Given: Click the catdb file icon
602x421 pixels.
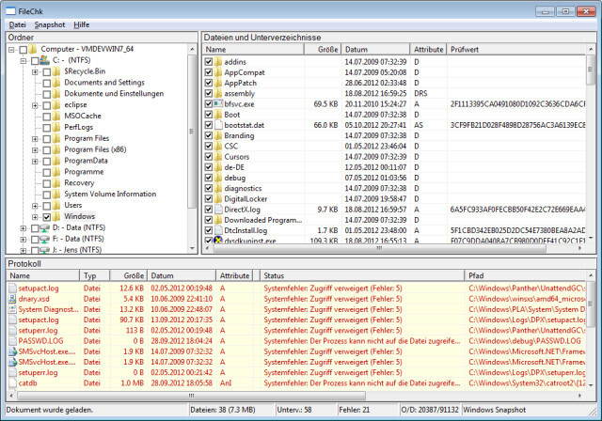Looking at the screenshot, I should click(x=12, y=383).
